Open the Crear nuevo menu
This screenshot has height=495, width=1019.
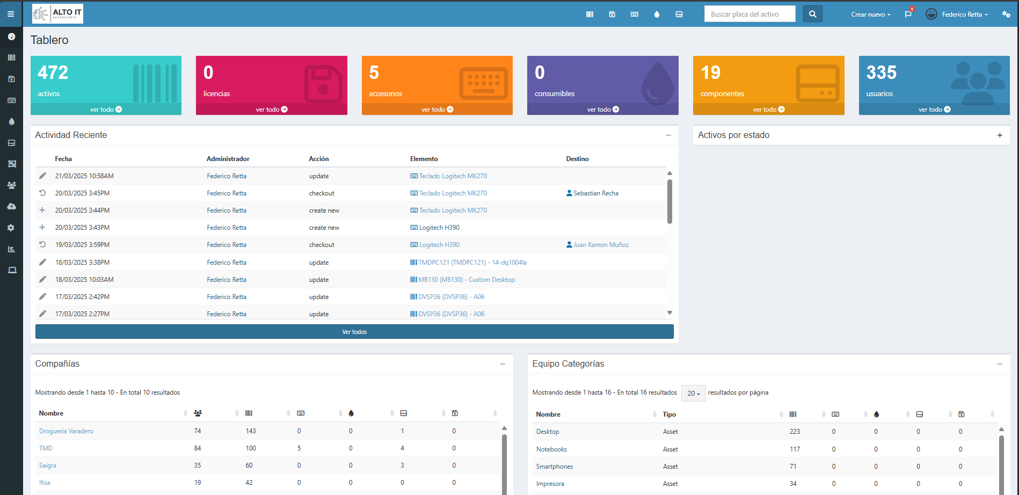(870, 14)
